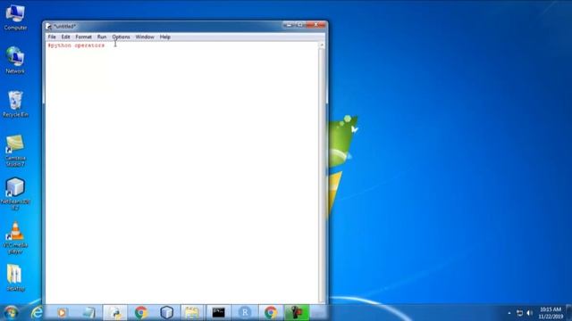
Task: Select the VLC media player shortcut
Action: click(x=15, y=238)
